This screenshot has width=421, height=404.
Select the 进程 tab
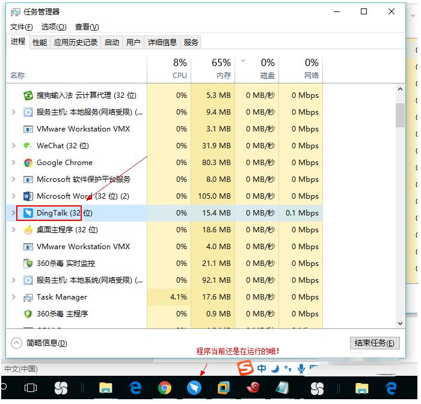coord(17,41)
